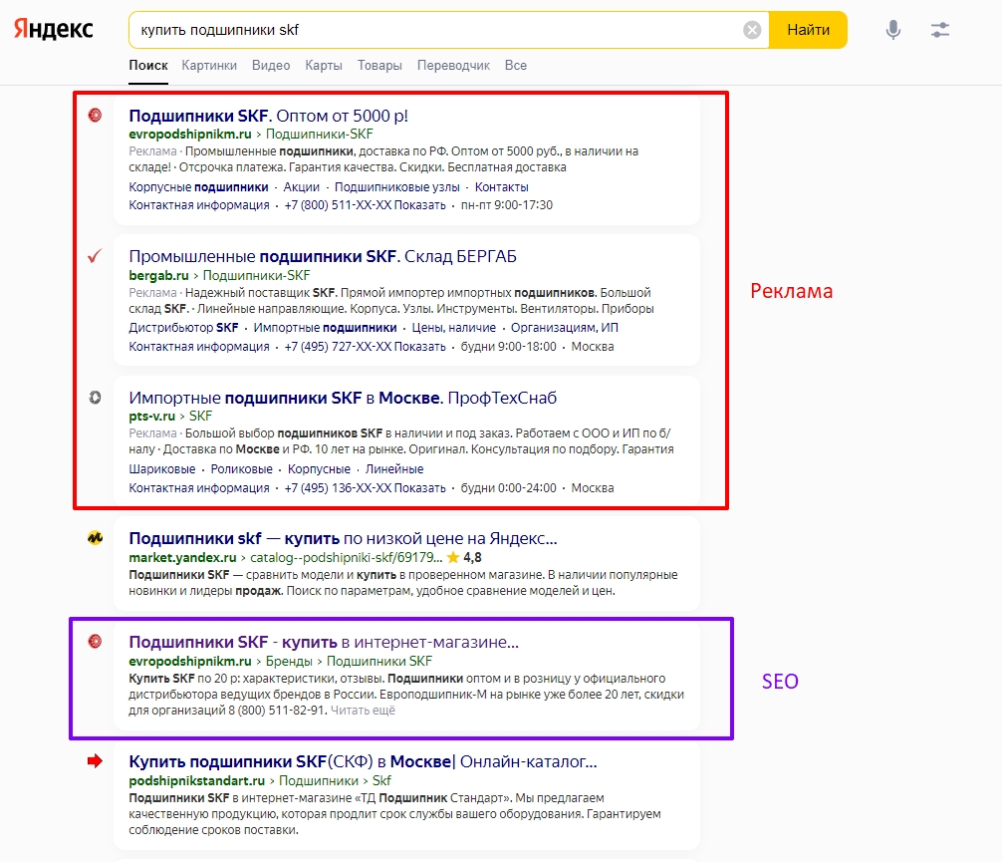Viewport: 1002px width, 862px height.
Task: Activate voice search microphone
Action: pyautogui.click(x=893, y=30)
